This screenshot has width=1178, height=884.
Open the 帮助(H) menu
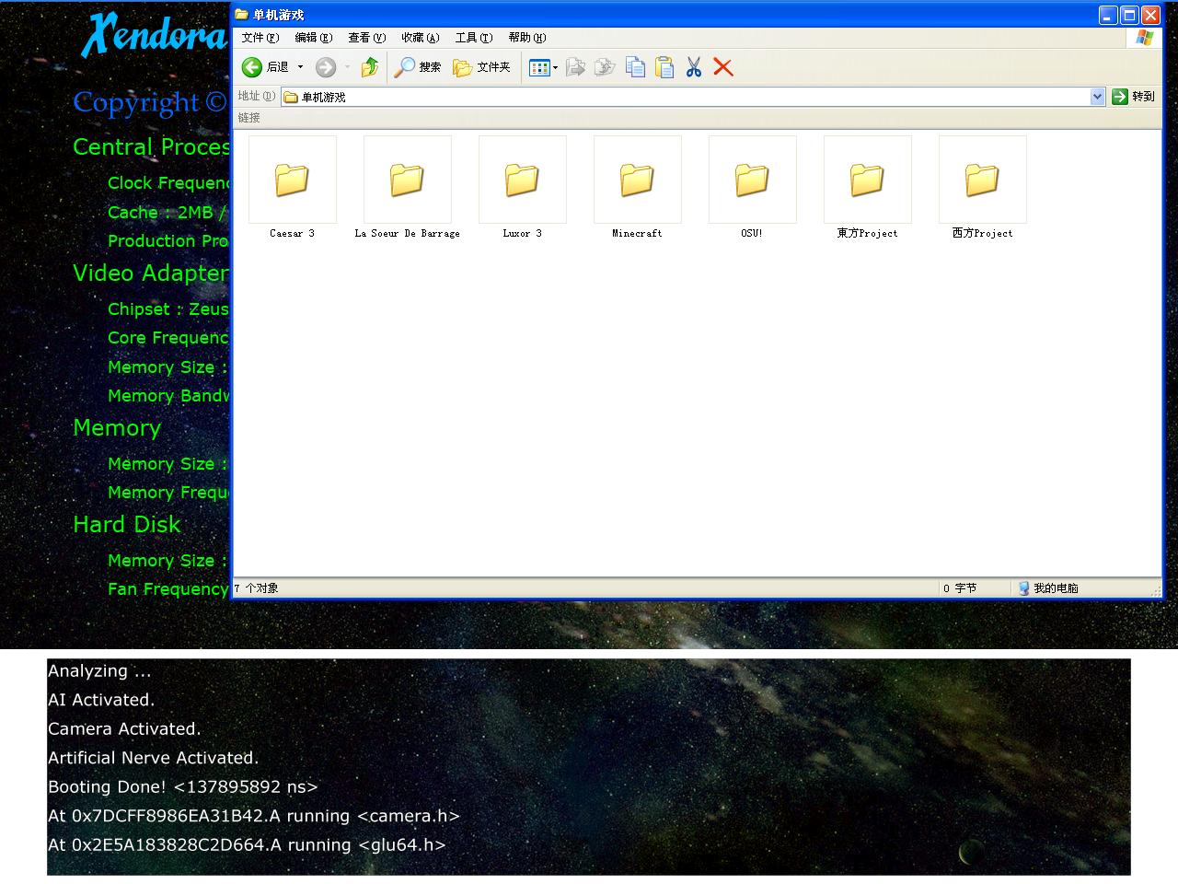(x=527, y=38)
